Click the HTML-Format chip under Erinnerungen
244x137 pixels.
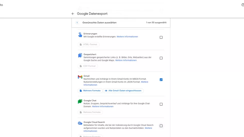[x=89, y=45]
